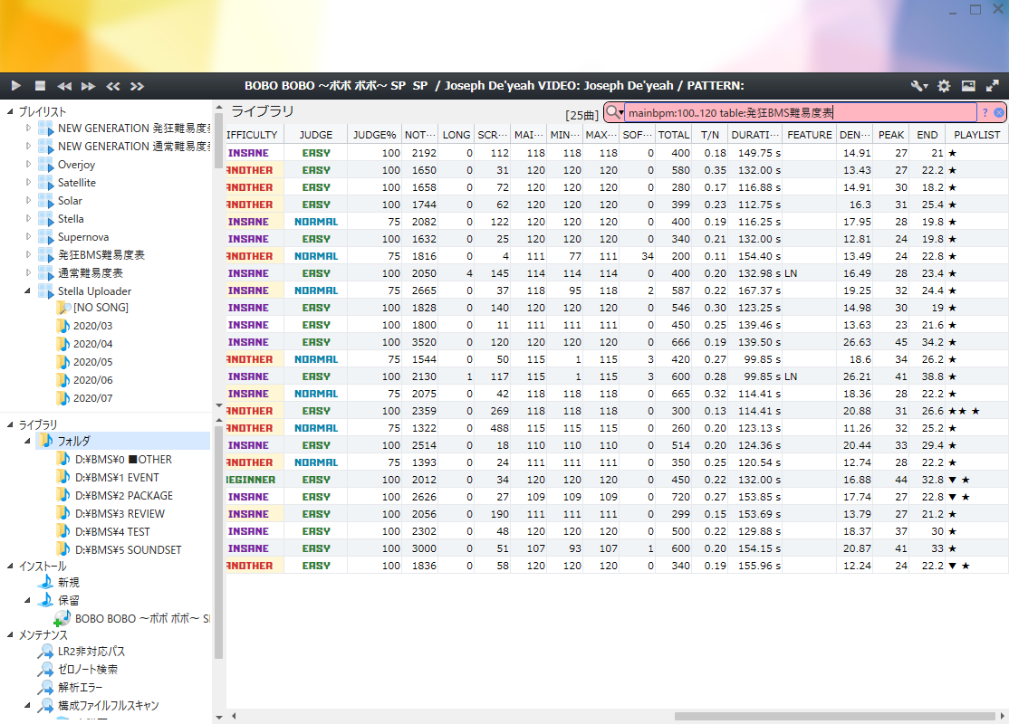
Task: Open the 保留 install item
Action: (68, 600)
